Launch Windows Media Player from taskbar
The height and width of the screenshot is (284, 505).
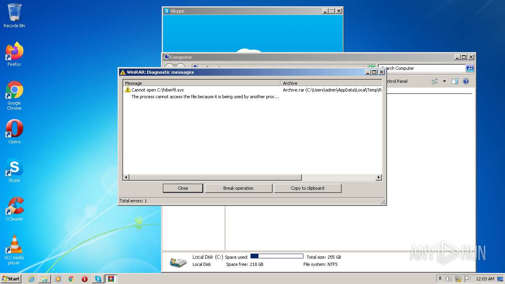click(58, 279)
